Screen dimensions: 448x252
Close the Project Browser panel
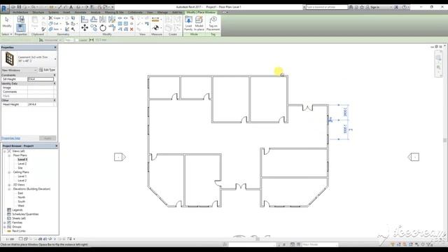pos(56,146)
